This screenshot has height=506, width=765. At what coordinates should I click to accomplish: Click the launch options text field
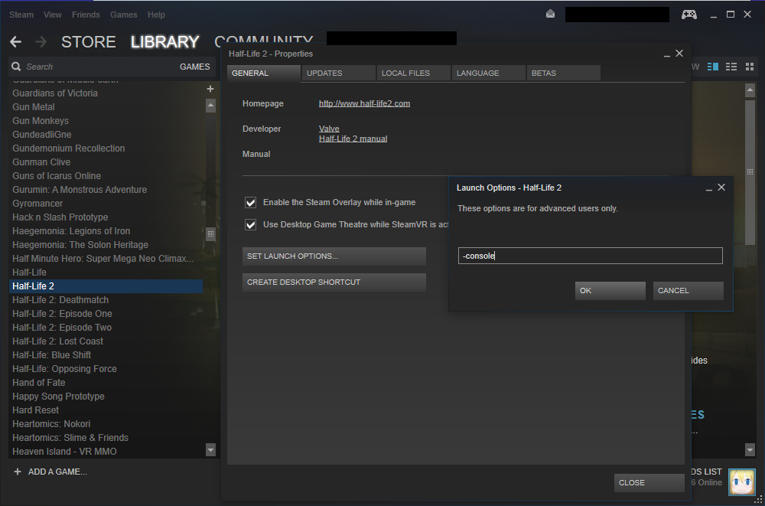click(x=591, y=256)
